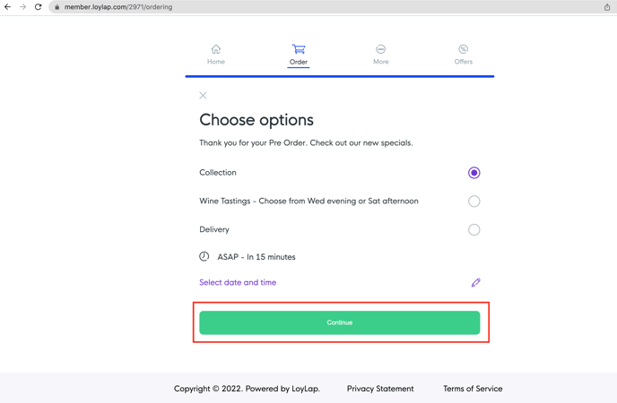Screen dimensions: 617x403
Task: Choose the Wine Tastings radio option
Action: (x=474, y=201)
